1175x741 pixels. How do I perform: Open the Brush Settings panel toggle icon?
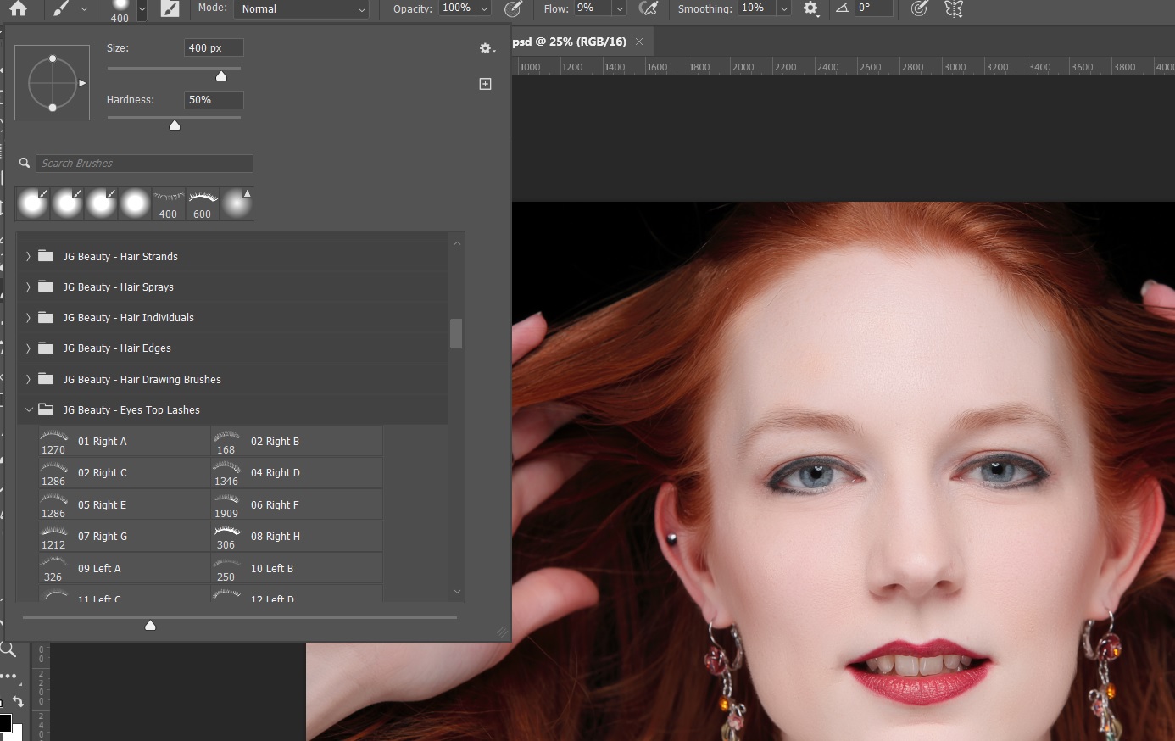point(170,8)
